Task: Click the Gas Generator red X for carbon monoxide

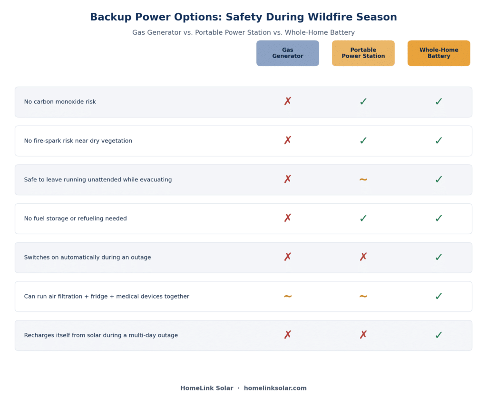Action: pyautogui.click(x=288, y=101)
